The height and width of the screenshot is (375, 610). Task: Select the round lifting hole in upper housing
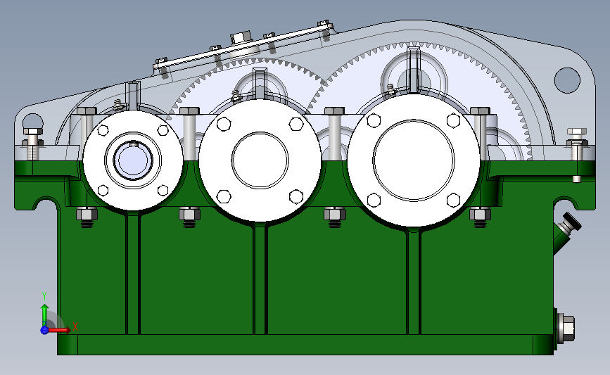coord(567,80)
